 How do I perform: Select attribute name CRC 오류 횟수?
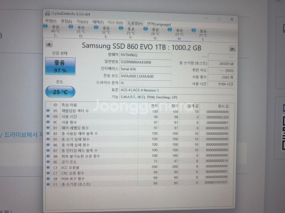pos(73,173)
